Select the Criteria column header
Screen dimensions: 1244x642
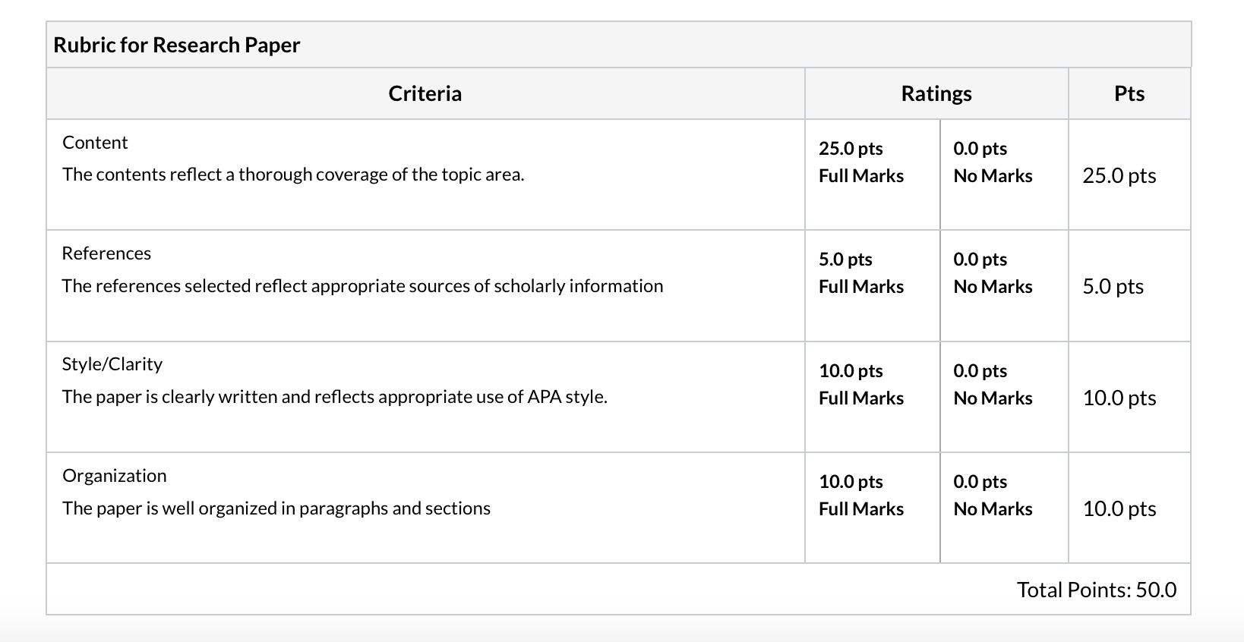425,93
